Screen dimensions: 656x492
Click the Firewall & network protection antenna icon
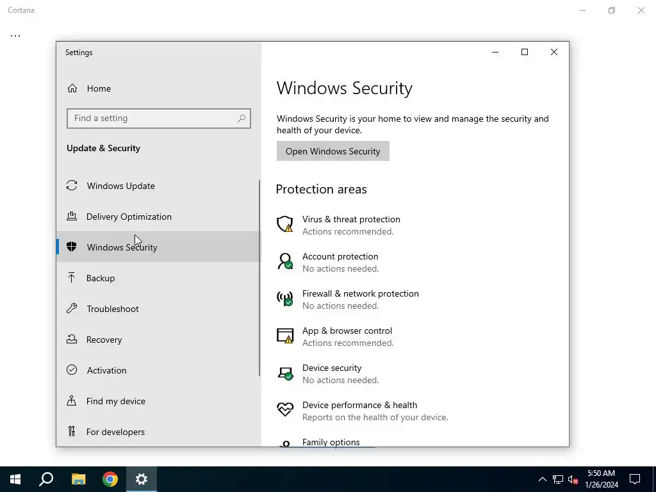click(285, 299)
